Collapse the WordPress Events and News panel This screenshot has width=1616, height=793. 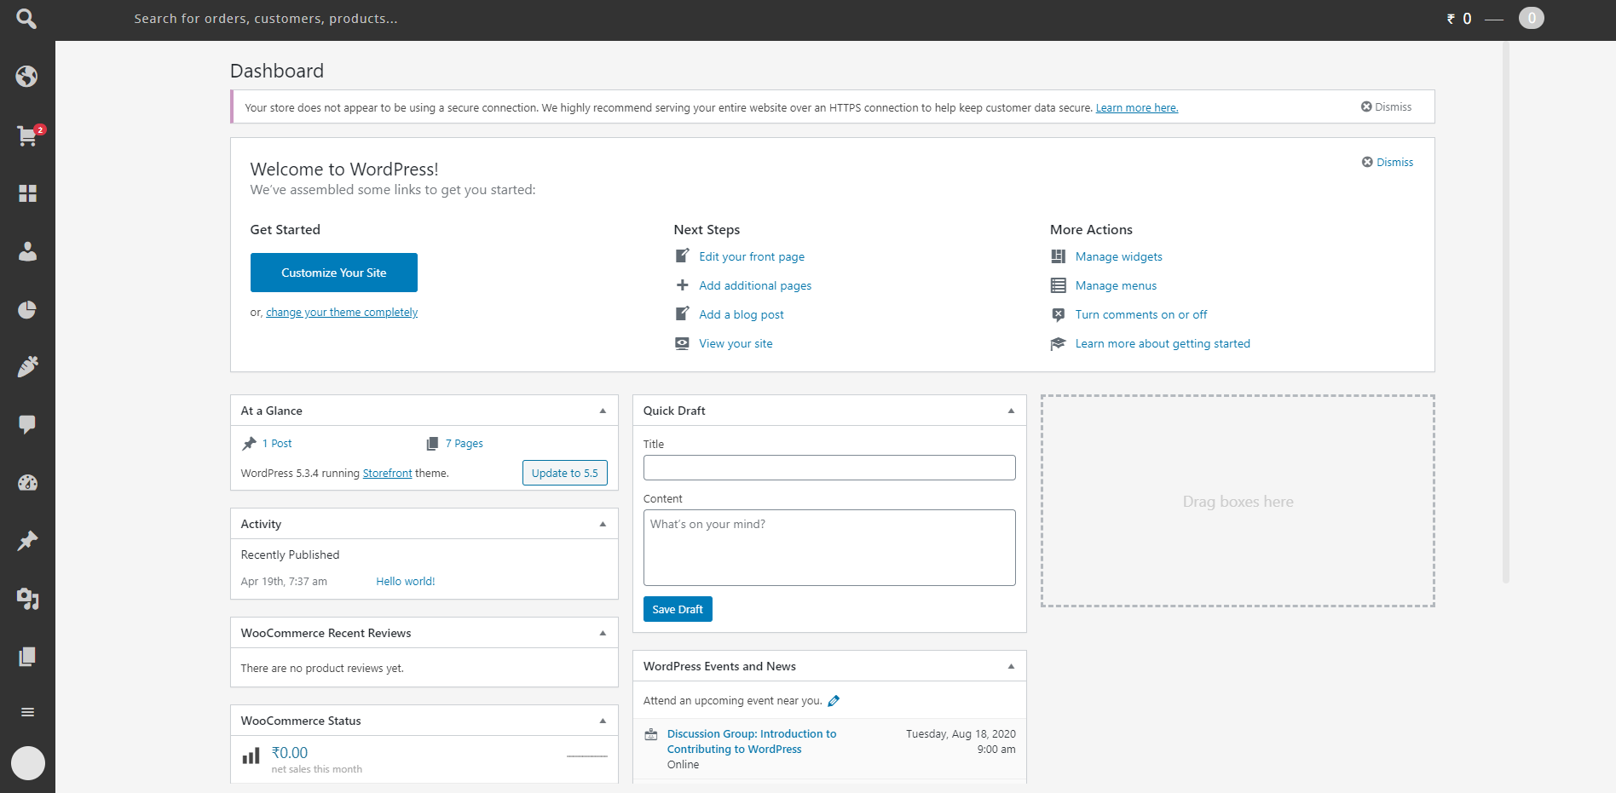(x=1011, y=666)
